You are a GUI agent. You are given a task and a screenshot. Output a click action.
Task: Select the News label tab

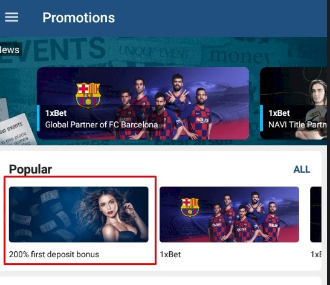coord(10,50)
